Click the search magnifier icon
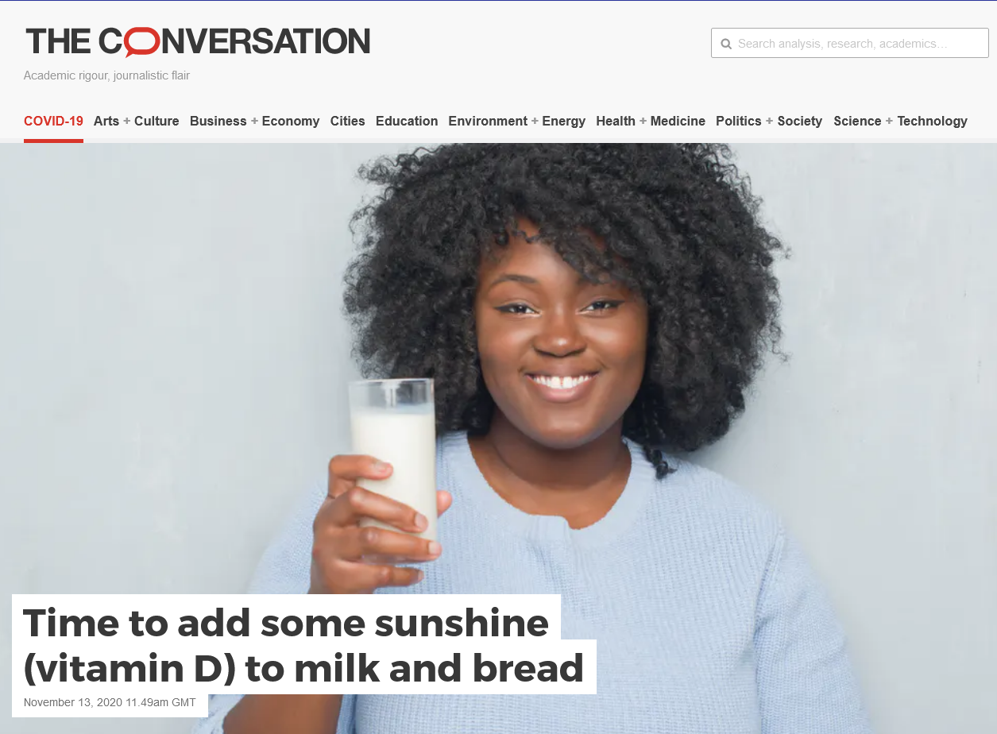This screenshot has height=734, width=997. pyautogui.click(x=725, y=44)
